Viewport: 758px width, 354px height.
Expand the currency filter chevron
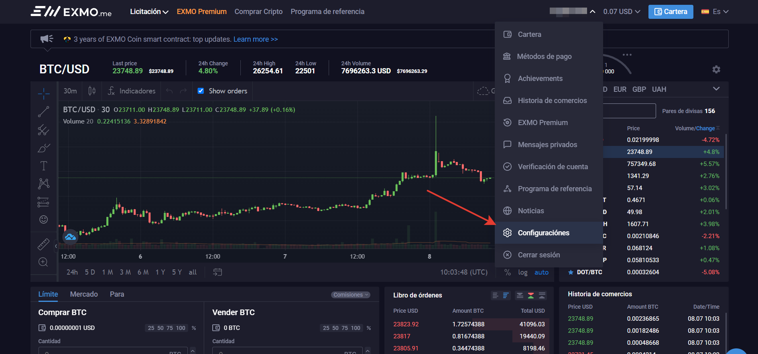[x=716, y=89]
